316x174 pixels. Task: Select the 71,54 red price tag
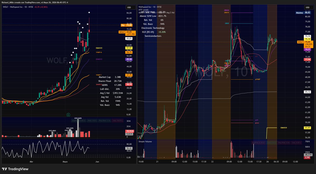tap(307, 60)
